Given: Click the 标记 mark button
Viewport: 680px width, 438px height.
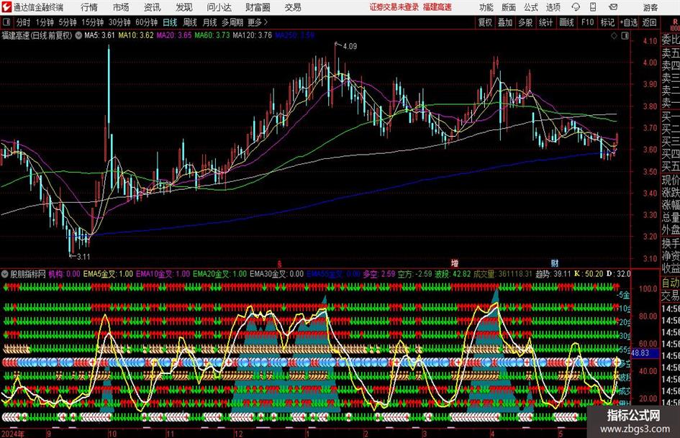Looking at the screenshot, I should point(607,22).
